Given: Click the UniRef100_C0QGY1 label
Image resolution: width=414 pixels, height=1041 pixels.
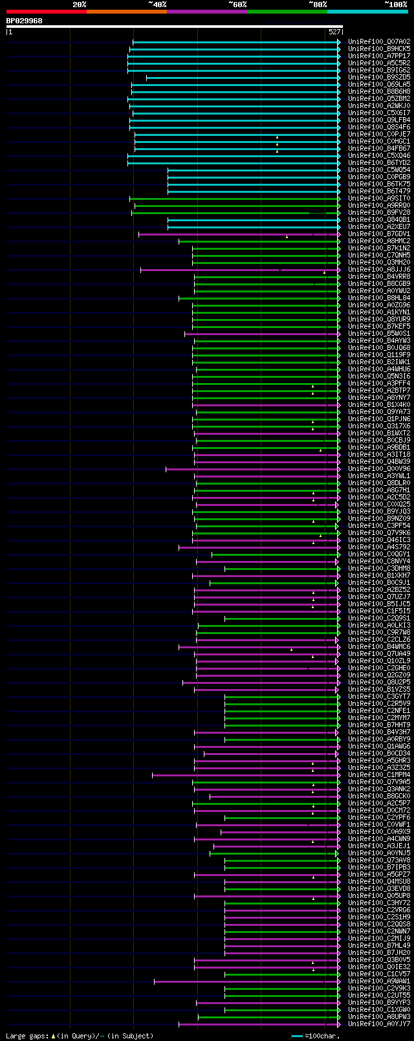Looking at the screenshot, I should (x=379, y=554).
